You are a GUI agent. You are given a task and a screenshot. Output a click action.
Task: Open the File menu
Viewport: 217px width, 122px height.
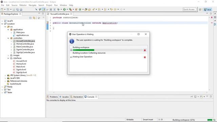[x=2, y=5]
